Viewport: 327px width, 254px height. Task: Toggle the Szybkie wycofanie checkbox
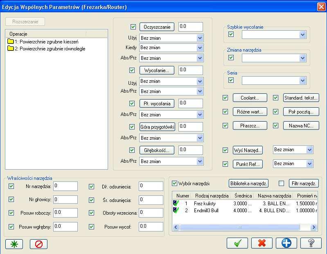coord(231,34)
